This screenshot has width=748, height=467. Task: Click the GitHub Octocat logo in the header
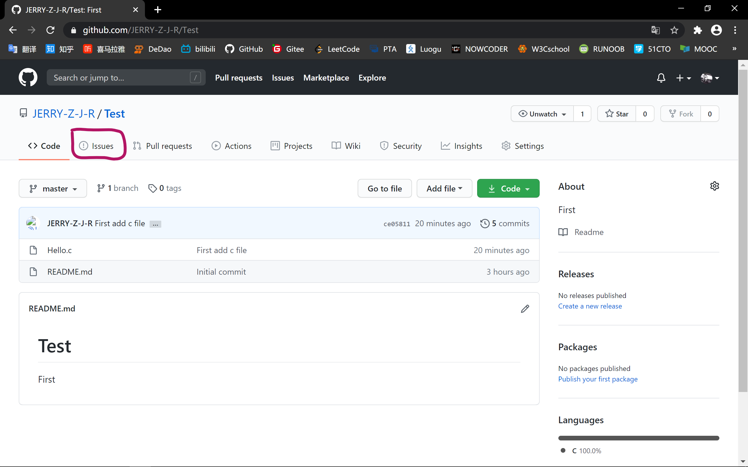pos(28,78)
